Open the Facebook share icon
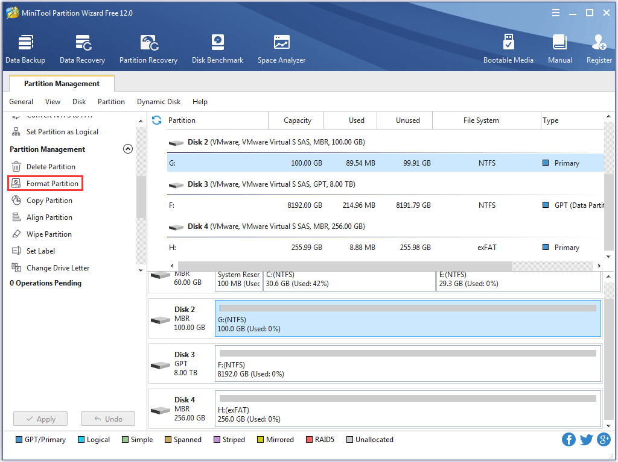Viewport: 618px width, 462px height. [x=569, y=439]
